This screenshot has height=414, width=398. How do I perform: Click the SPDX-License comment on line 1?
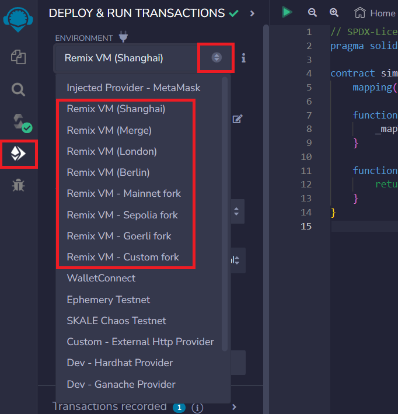click(x=364, y=32)
